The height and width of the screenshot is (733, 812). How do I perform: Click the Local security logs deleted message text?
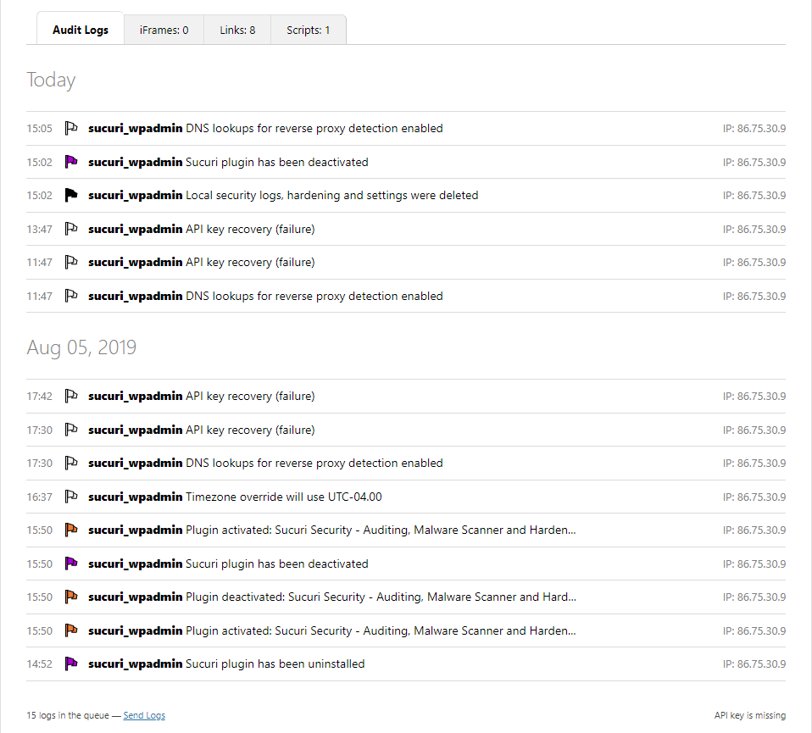pos(331,196)
